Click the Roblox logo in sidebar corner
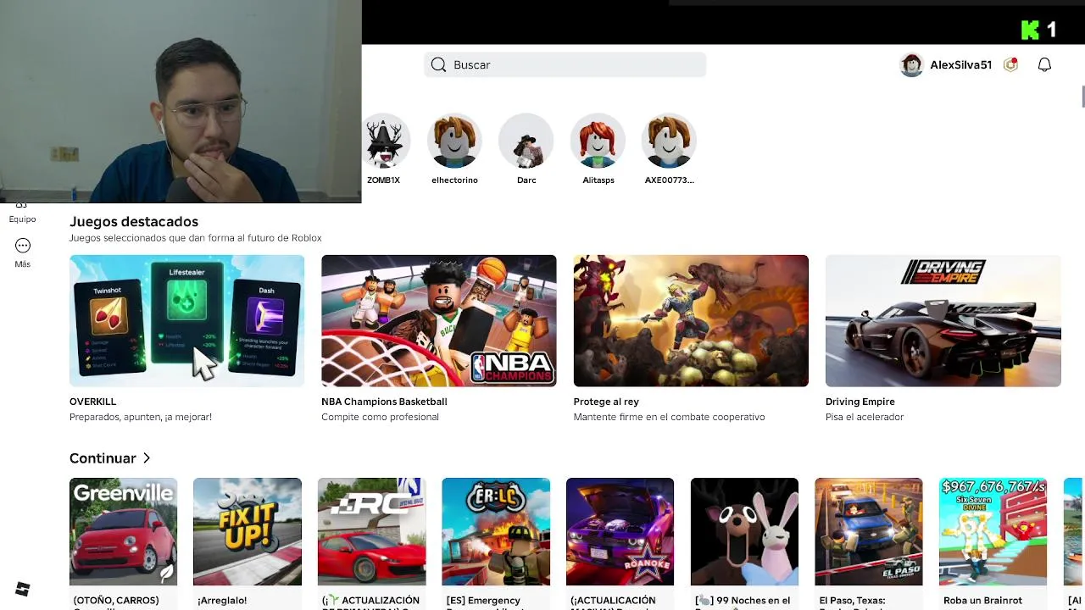This screenshot has height=610, width=1085. pyautogui.click(x=23, y=590)
